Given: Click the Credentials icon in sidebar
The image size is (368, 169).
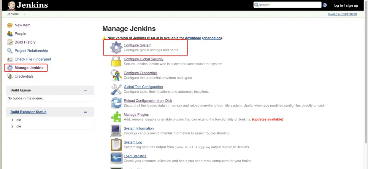Looking at the screenshot, I should pos(10,76).
